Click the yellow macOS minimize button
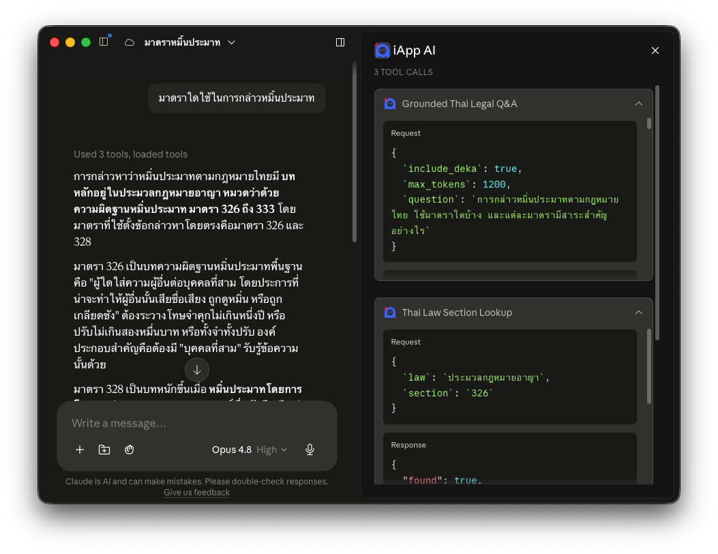718x554 pixels. point(70,42)
